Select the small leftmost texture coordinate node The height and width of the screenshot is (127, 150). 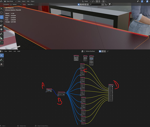coord(49,90)
